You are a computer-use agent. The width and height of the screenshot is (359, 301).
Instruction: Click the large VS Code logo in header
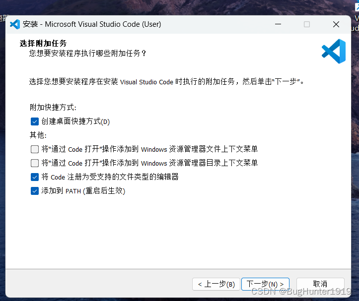click(334, 51)
